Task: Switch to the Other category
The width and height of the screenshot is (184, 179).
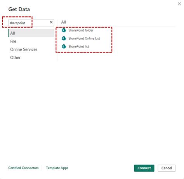Action: tap(15, 58)
